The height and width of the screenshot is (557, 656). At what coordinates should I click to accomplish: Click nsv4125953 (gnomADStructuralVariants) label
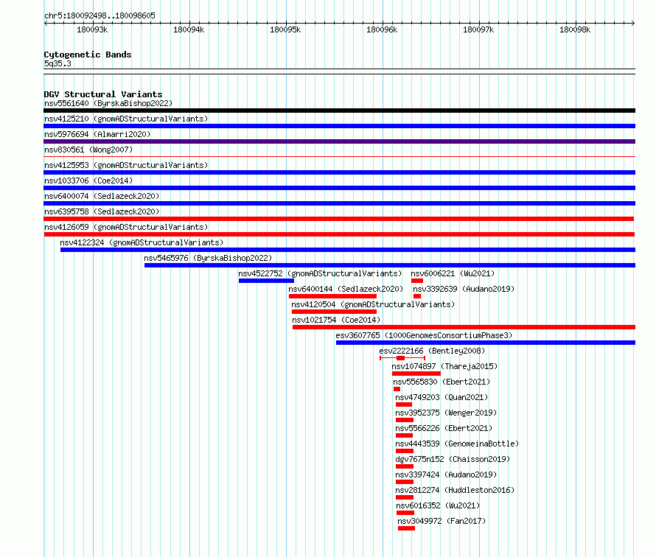pos(126,165)
